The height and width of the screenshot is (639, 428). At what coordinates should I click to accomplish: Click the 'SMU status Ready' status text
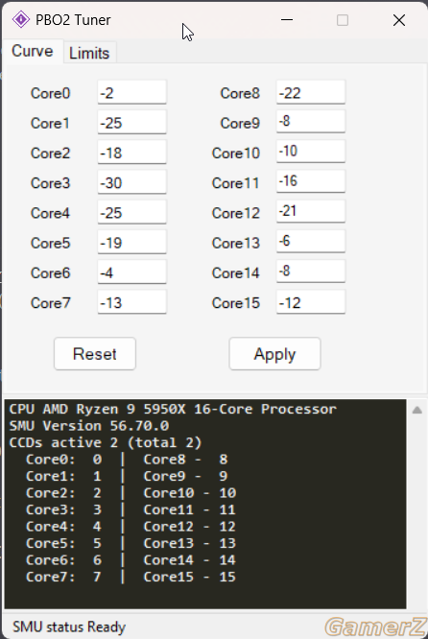69,627
